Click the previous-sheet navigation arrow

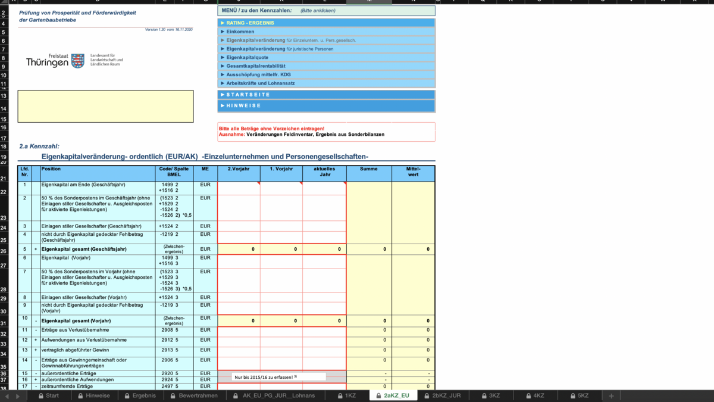click(7, 396)
